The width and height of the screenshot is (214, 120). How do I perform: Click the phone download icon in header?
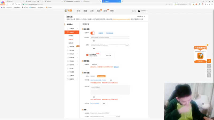point(133,11)
